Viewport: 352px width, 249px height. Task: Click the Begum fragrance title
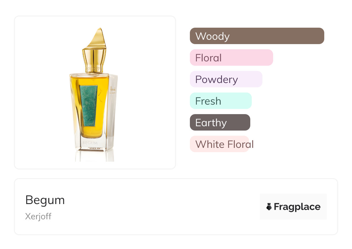(x=45, y=200)
